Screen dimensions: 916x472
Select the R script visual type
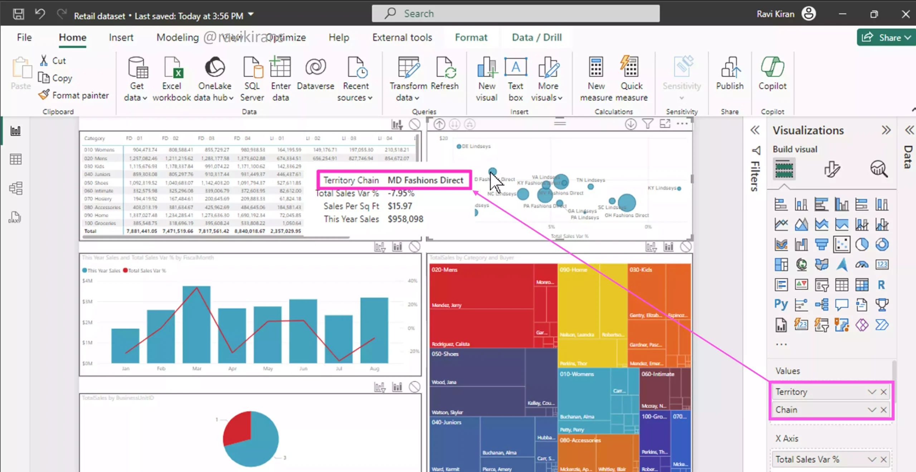[x=882, y=285]
